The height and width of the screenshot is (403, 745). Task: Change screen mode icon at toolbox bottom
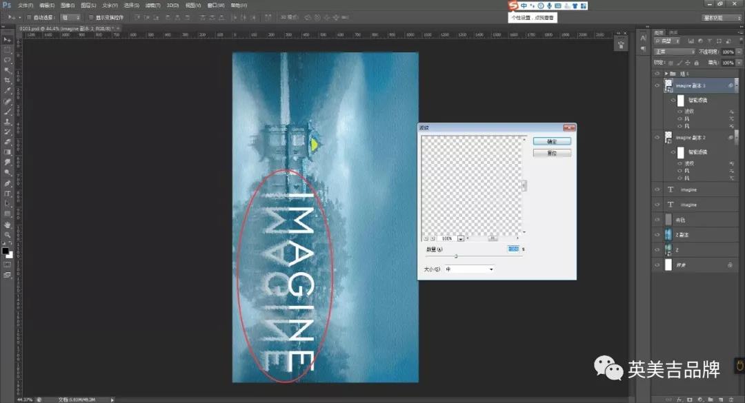point(7,275)
